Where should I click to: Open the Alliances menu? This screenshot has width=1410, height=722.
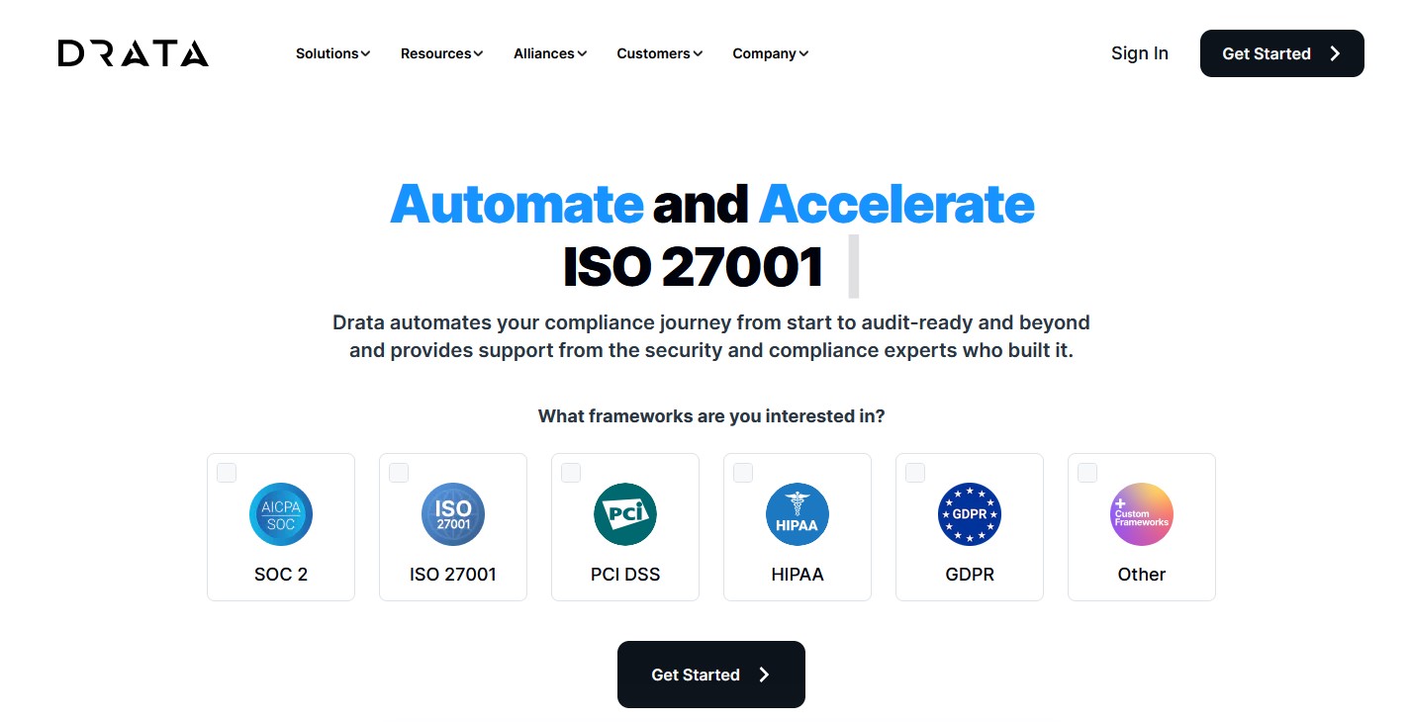[550, 53]
